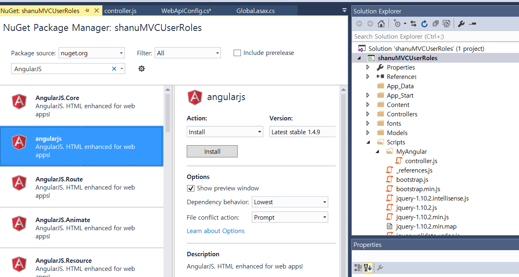Open the Learn about Options link
519x277 pixels.
click(216, 231)
